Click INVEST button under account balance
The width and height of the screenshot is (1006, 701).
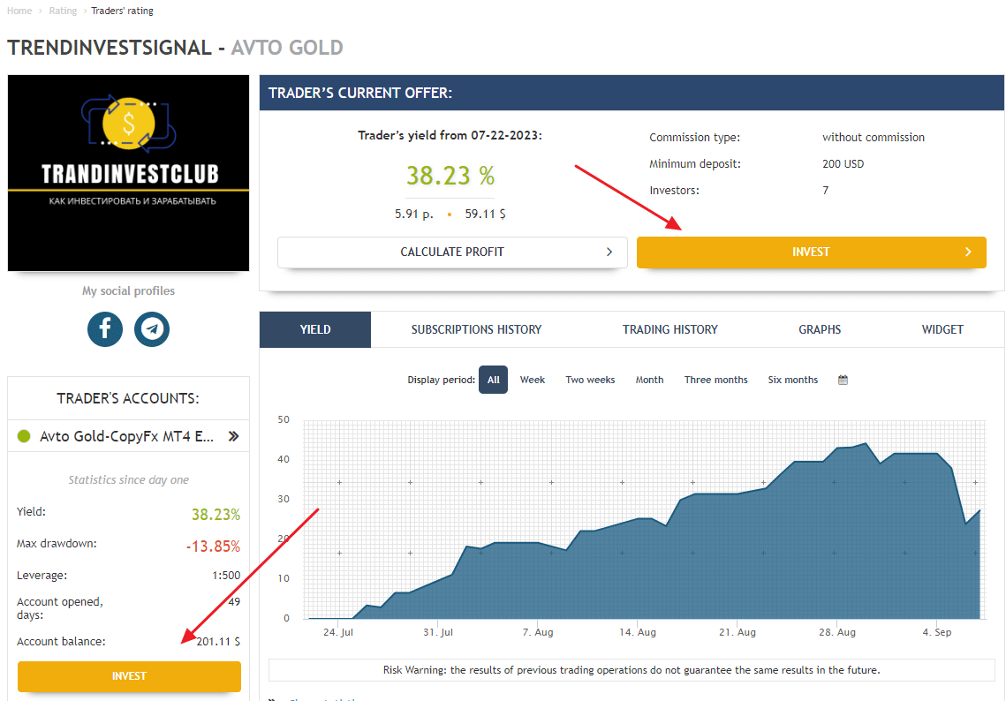pos(129,676)
